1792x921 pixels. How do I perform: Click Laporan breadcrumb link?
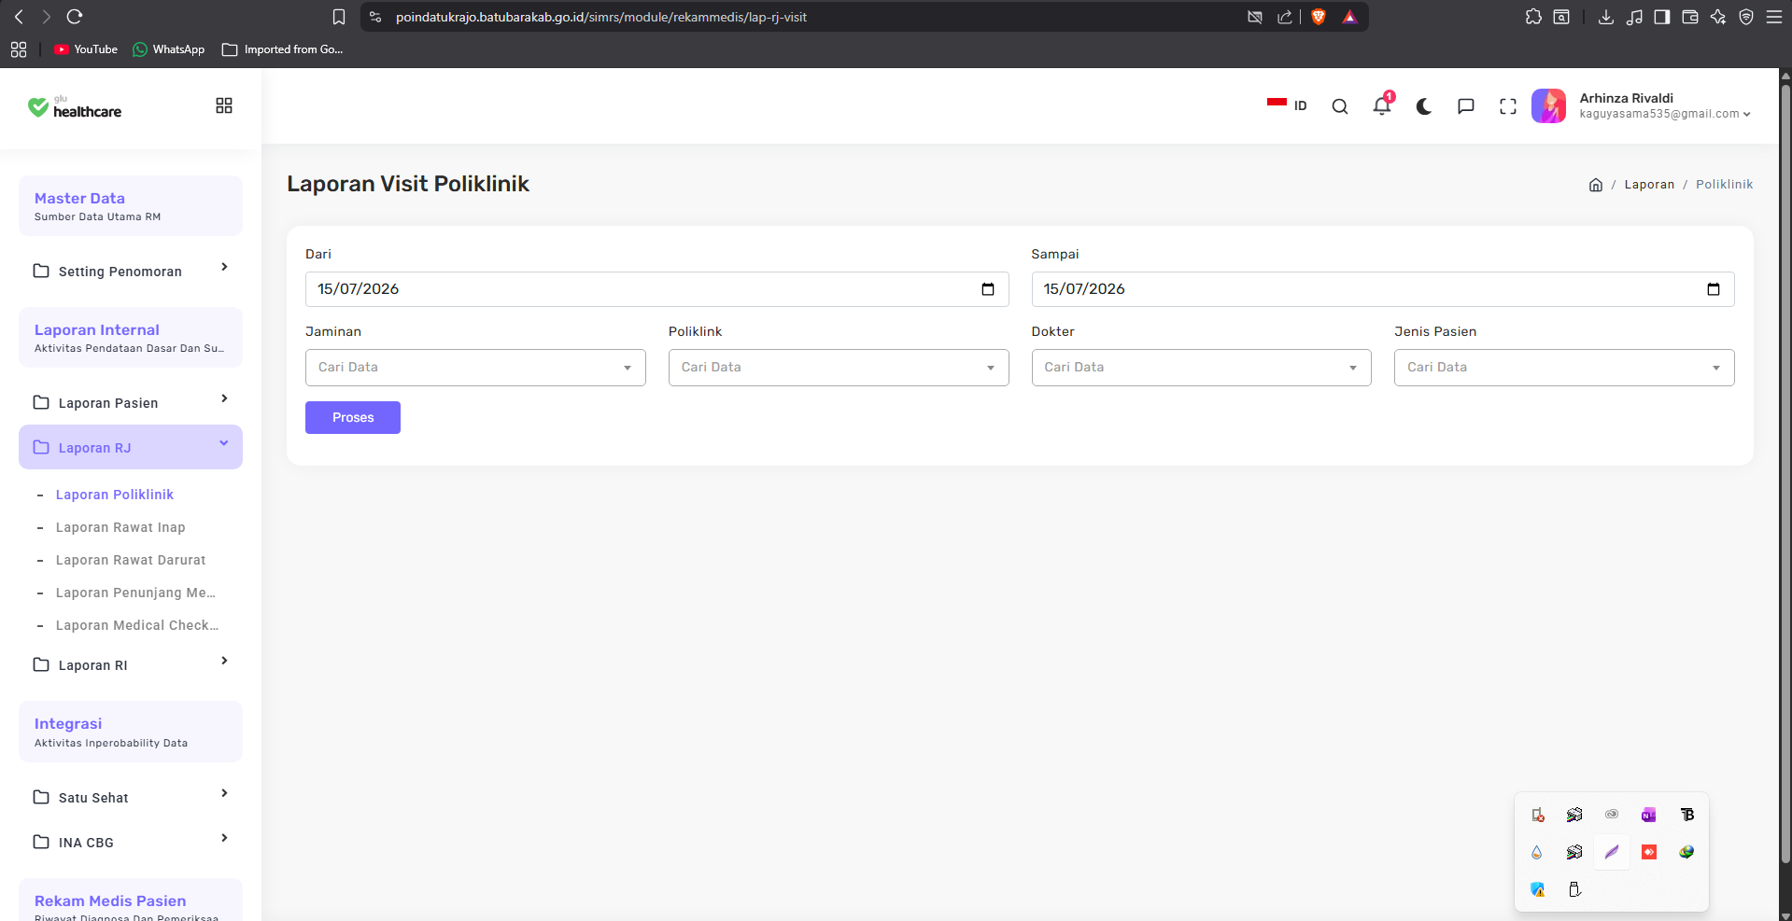pyautogui.click(x=1649, y=185)
